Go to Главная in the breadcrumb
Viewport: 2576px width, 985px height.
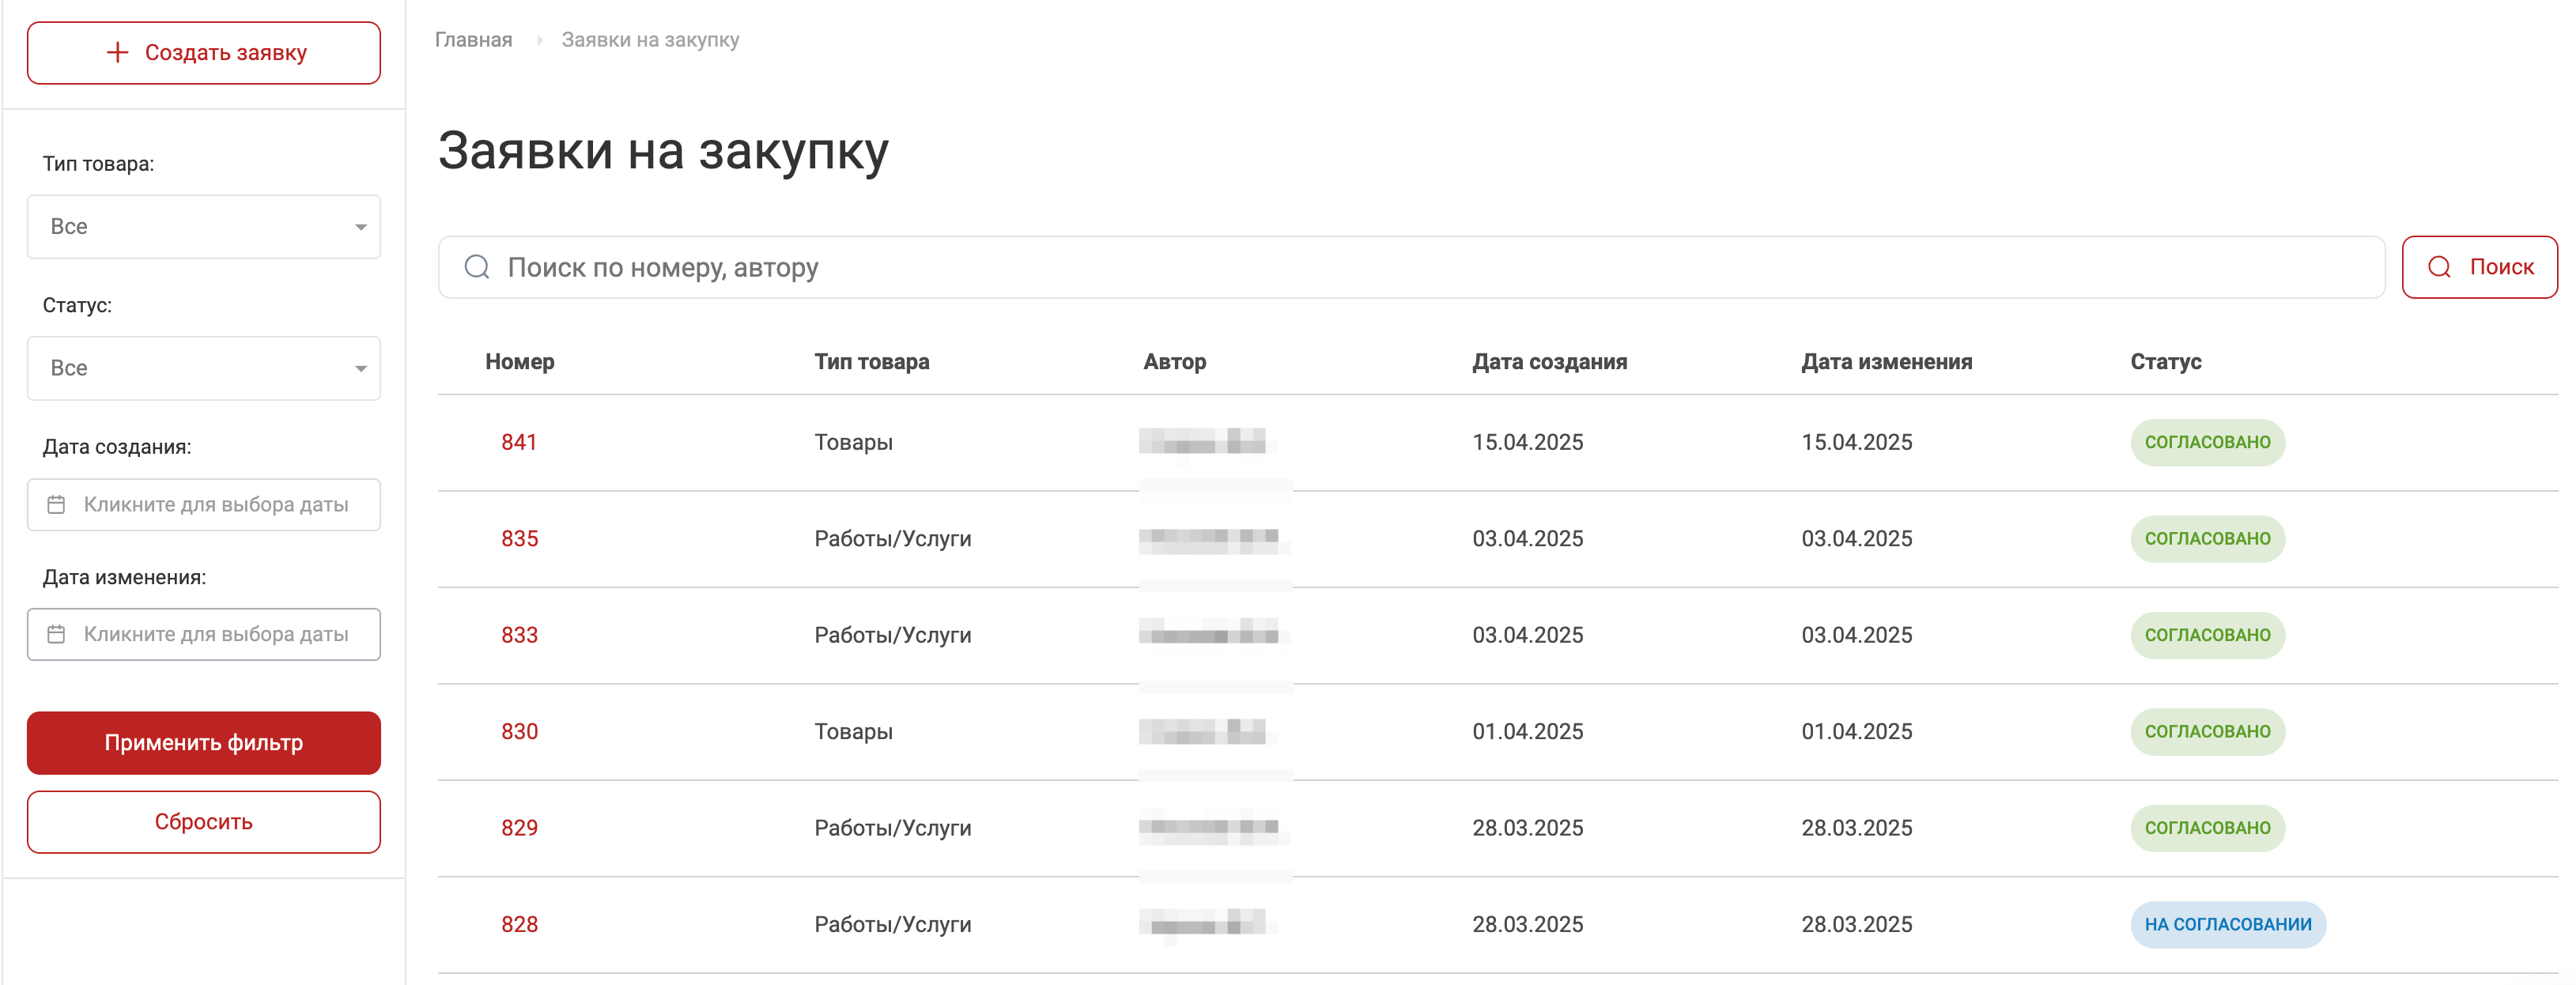click(x=473, y=40)
